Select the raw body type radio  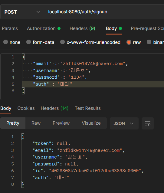[129, 42]
